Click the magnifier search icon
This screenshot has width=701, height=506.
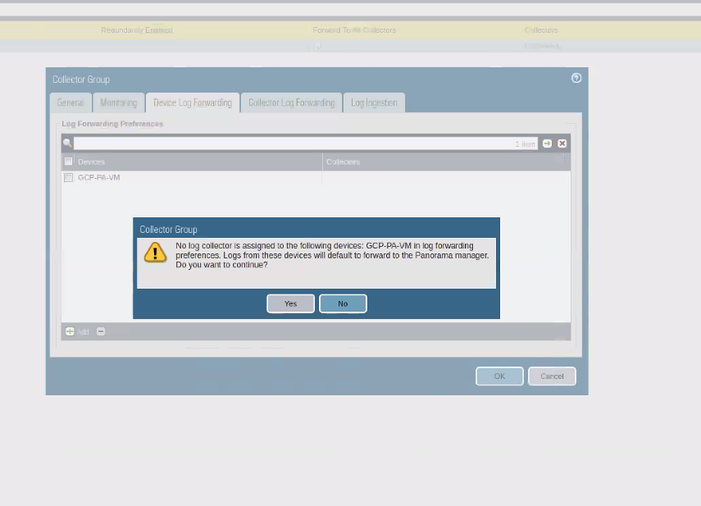[x=67, y=143]
